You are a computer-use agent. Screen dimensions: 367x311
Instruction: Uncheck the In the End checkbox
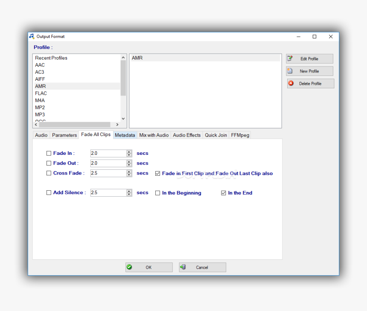(x=224, y=193)
